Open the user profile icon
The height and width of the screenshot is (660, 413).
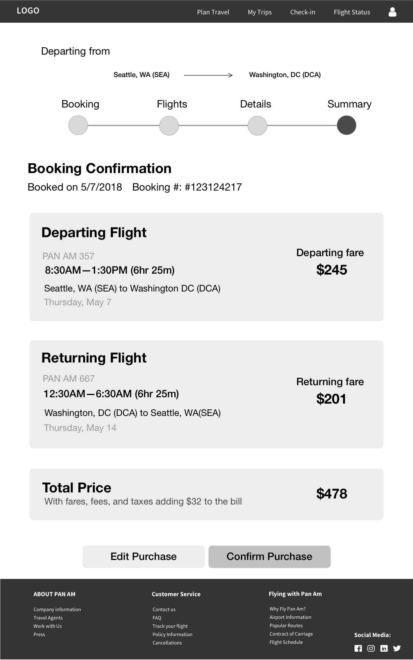pos(392,12)
